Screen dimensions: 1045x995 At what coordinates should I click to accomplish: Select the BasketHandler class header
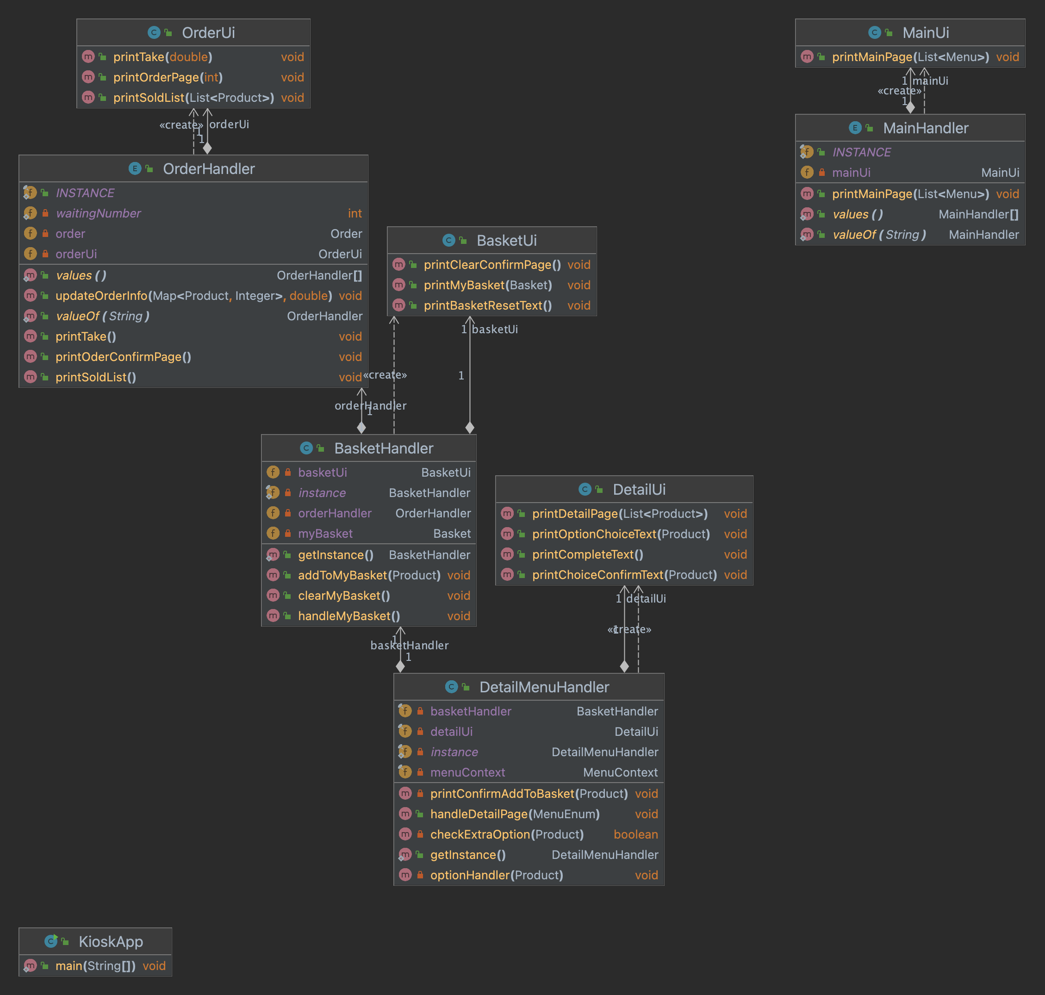(x=384, y=448)
